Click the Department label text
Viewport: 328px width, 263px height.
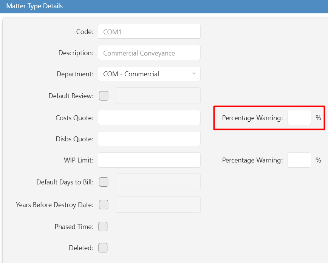tap(75, 74)
